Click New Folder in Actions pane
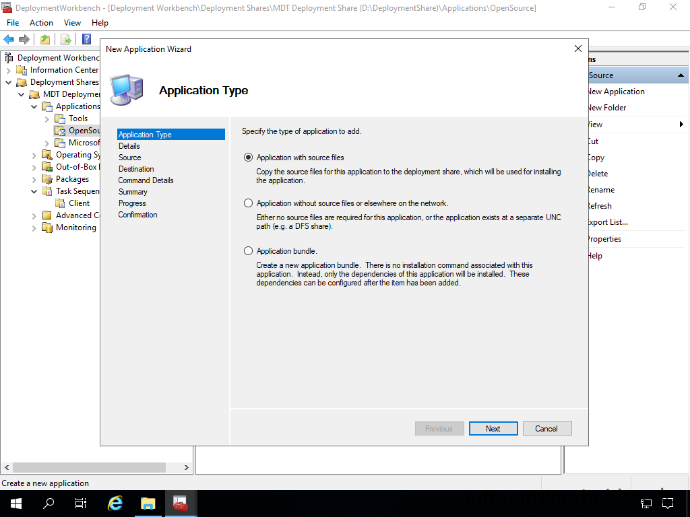Viewport: 690px width, 517px height. (x=607, y=108)
